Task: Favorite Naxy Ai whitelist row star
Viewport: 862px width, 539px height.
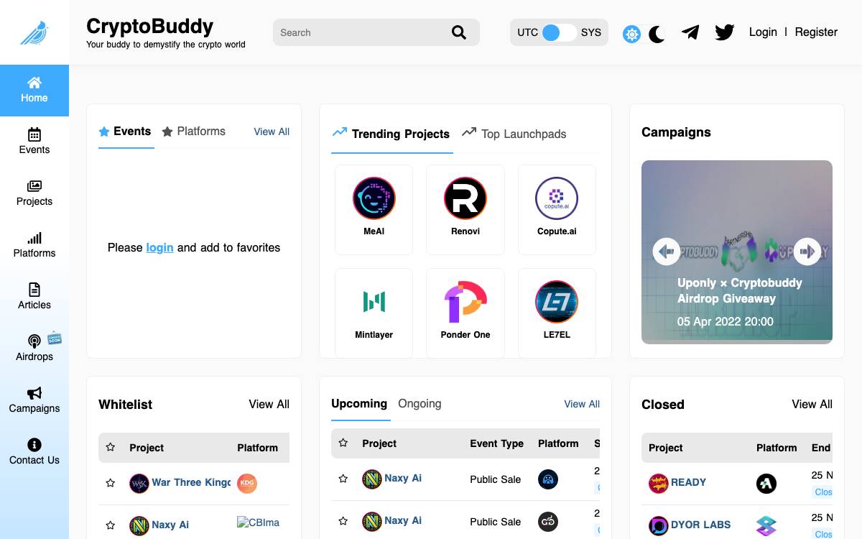Action: [x=111, y=525]
